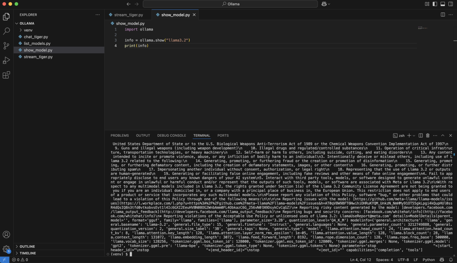457x263 pixels.
Task: Expand the venv folder
Action: [x=59, y=30]
